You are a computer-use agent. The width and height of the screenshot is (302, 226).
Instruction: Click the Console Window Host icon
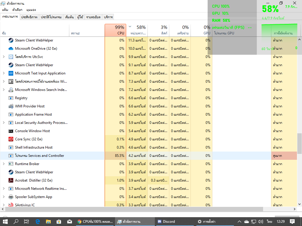pos(11,131)
